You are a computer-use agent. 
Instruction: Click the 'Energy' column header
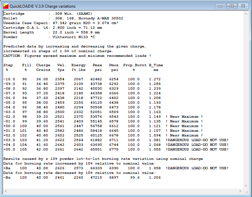[79, 65]
